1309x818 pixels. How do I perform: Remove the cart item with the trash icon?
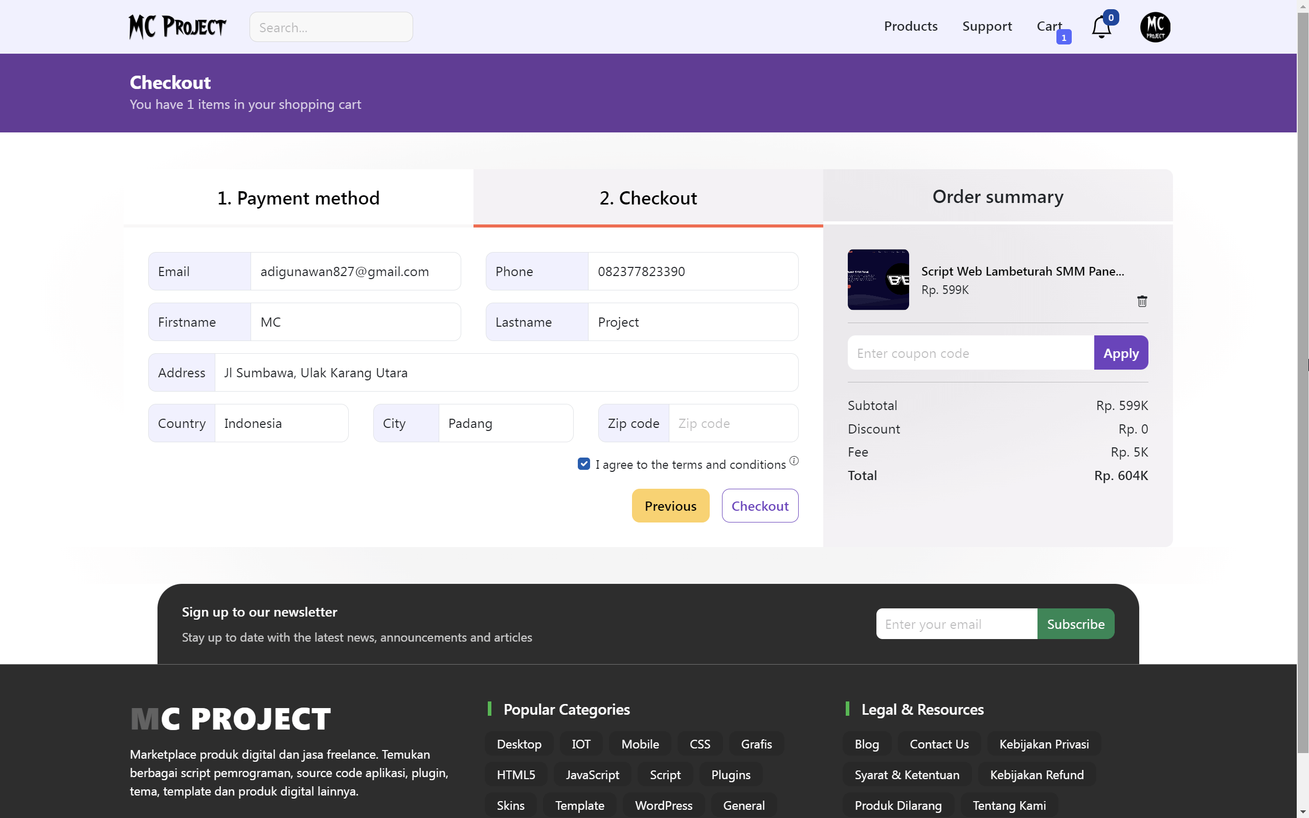(x=1142, y=301)
